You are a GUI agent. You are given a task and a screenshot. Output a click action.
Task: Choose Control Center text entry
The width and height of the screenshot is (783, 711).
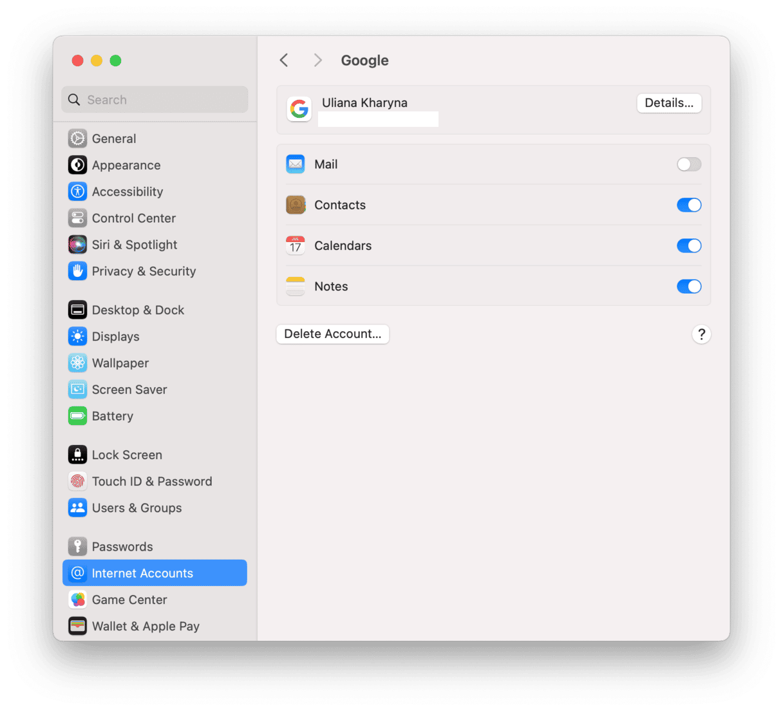(134, 218)
